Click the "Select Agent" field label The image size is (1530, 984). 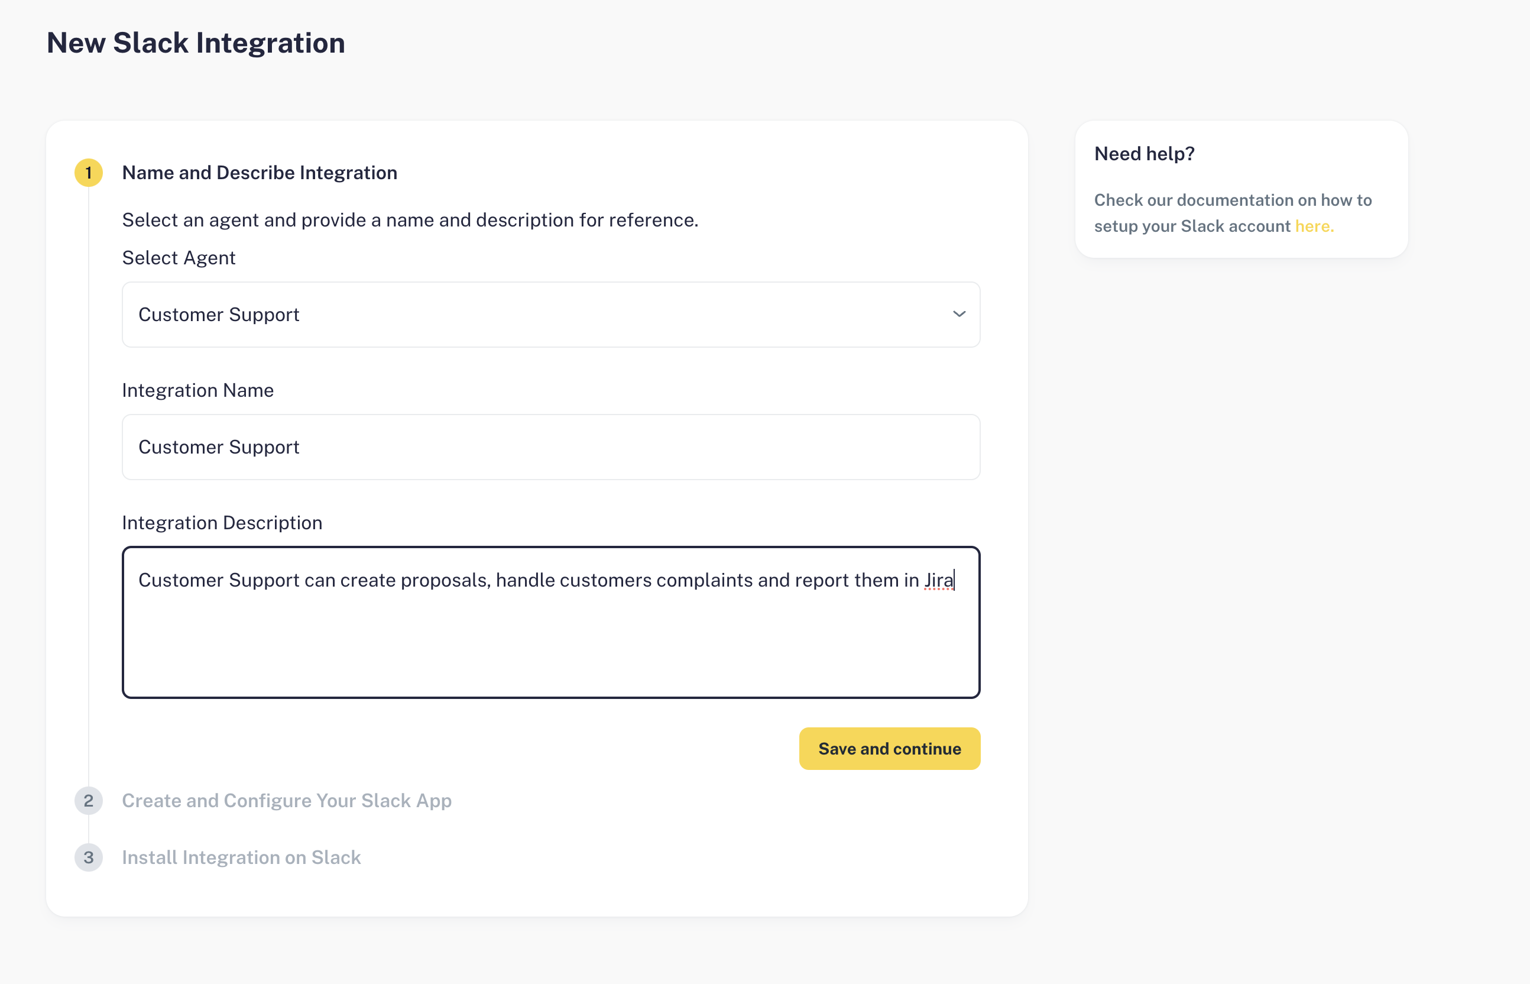pos(178,257)
